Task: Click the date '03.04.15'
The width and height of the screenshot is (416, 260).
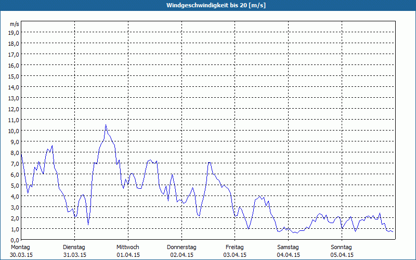Action: point(235,255)
